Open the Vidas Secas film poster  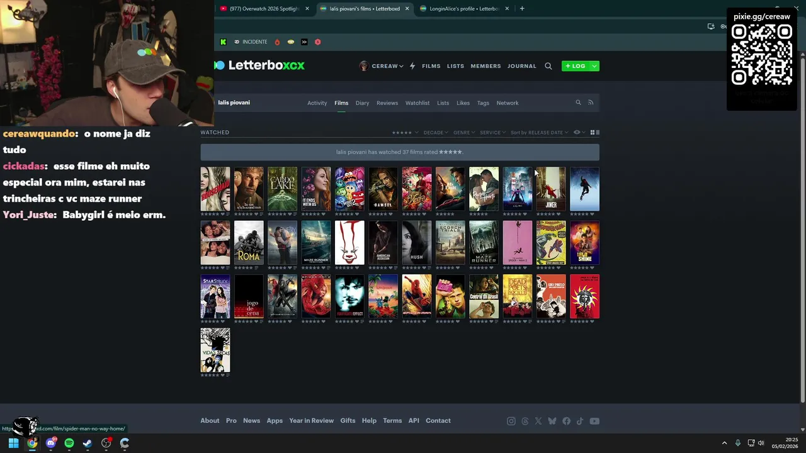pos(215,350)
